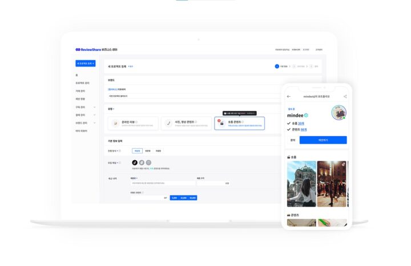Open the second 콘텐츠 thumbnail on the phone

click(x=332, y=223)
